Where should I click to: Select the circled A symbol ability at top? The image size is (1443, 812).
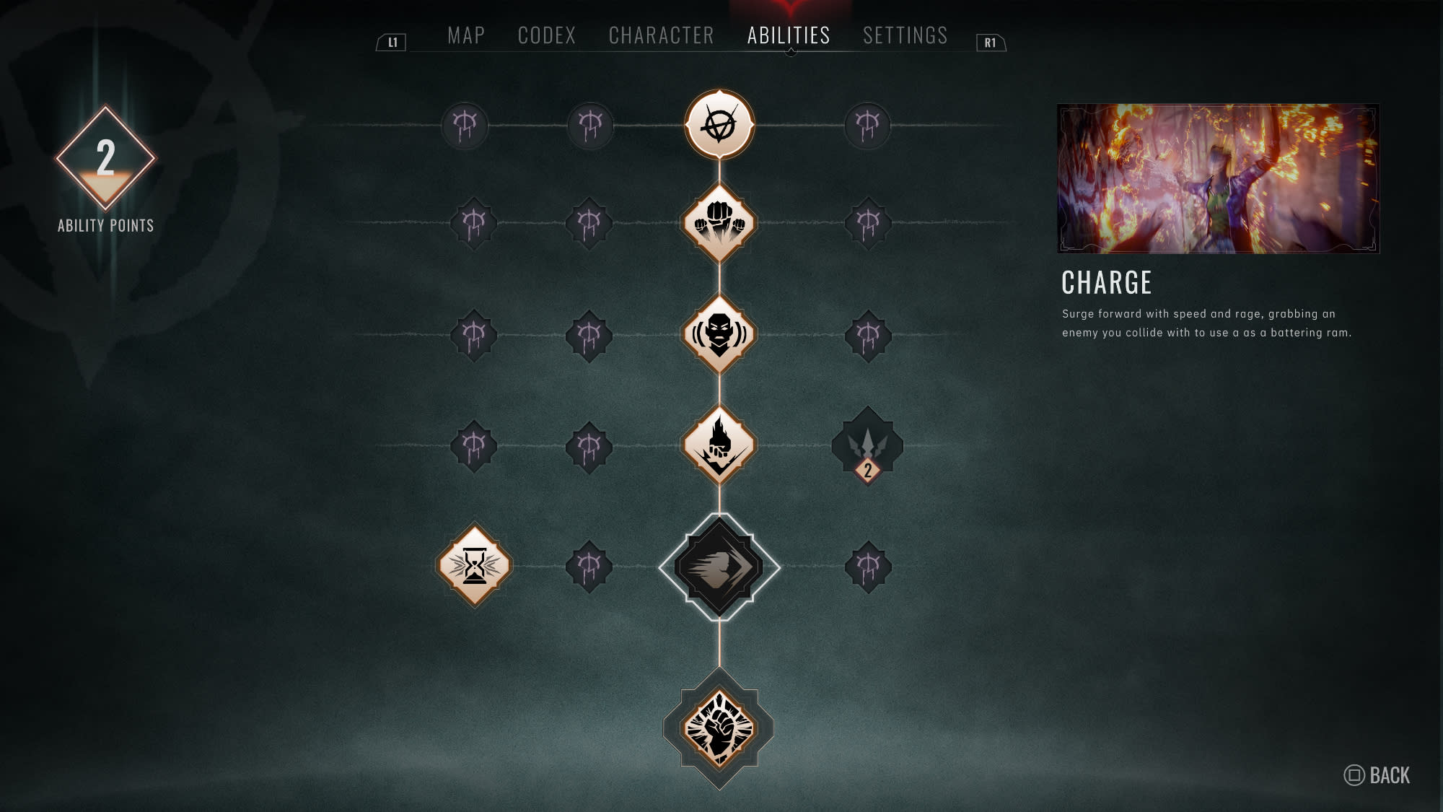click(x=719, y=126)
